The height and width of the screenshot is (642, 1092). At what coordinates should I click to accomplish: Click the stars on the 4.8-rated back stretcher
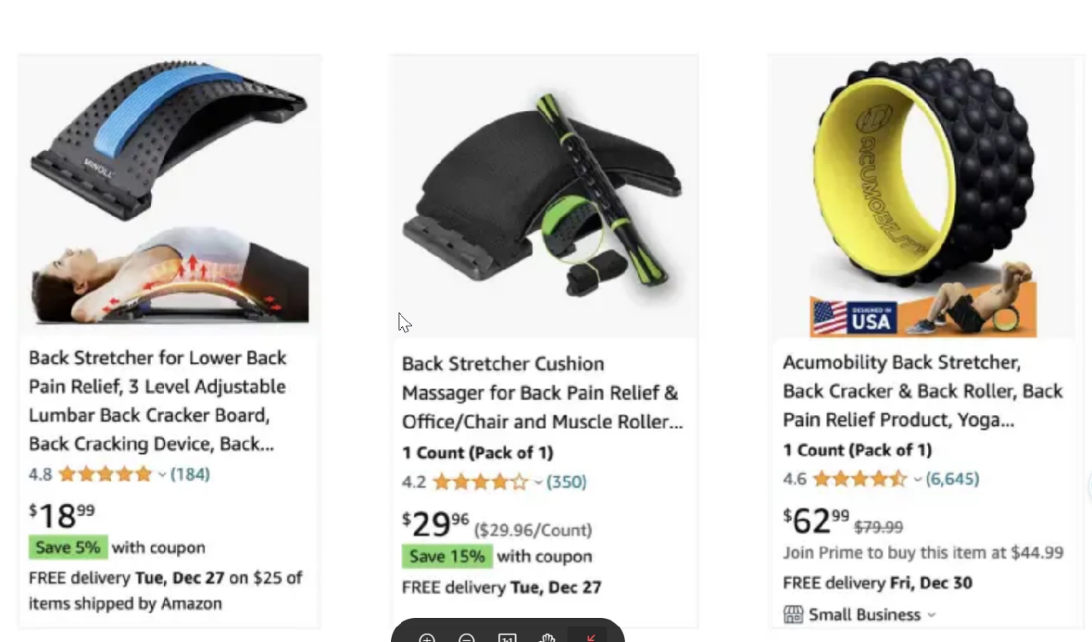pyautogui.click(x=104, y=474)
